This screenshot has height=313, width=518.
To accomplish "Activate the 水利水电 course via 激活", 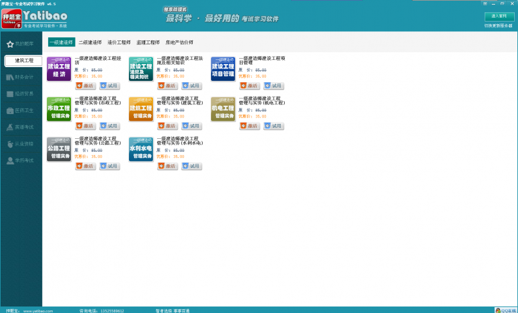I will (x=167, y=166).
